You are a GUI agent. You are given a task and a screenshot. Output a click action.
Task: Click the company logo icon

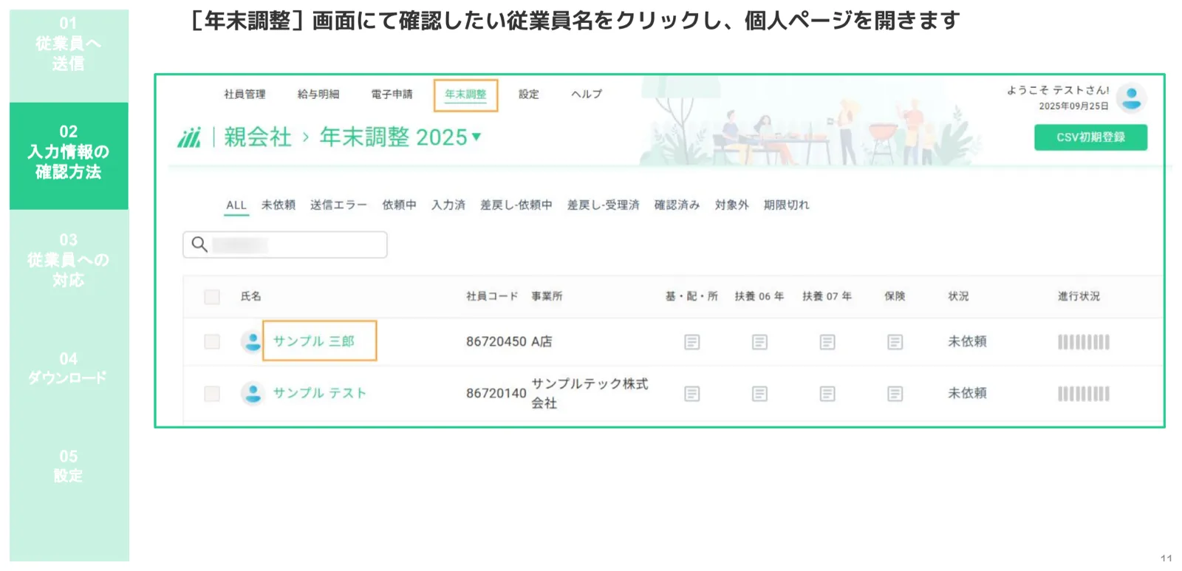(189, 137)
